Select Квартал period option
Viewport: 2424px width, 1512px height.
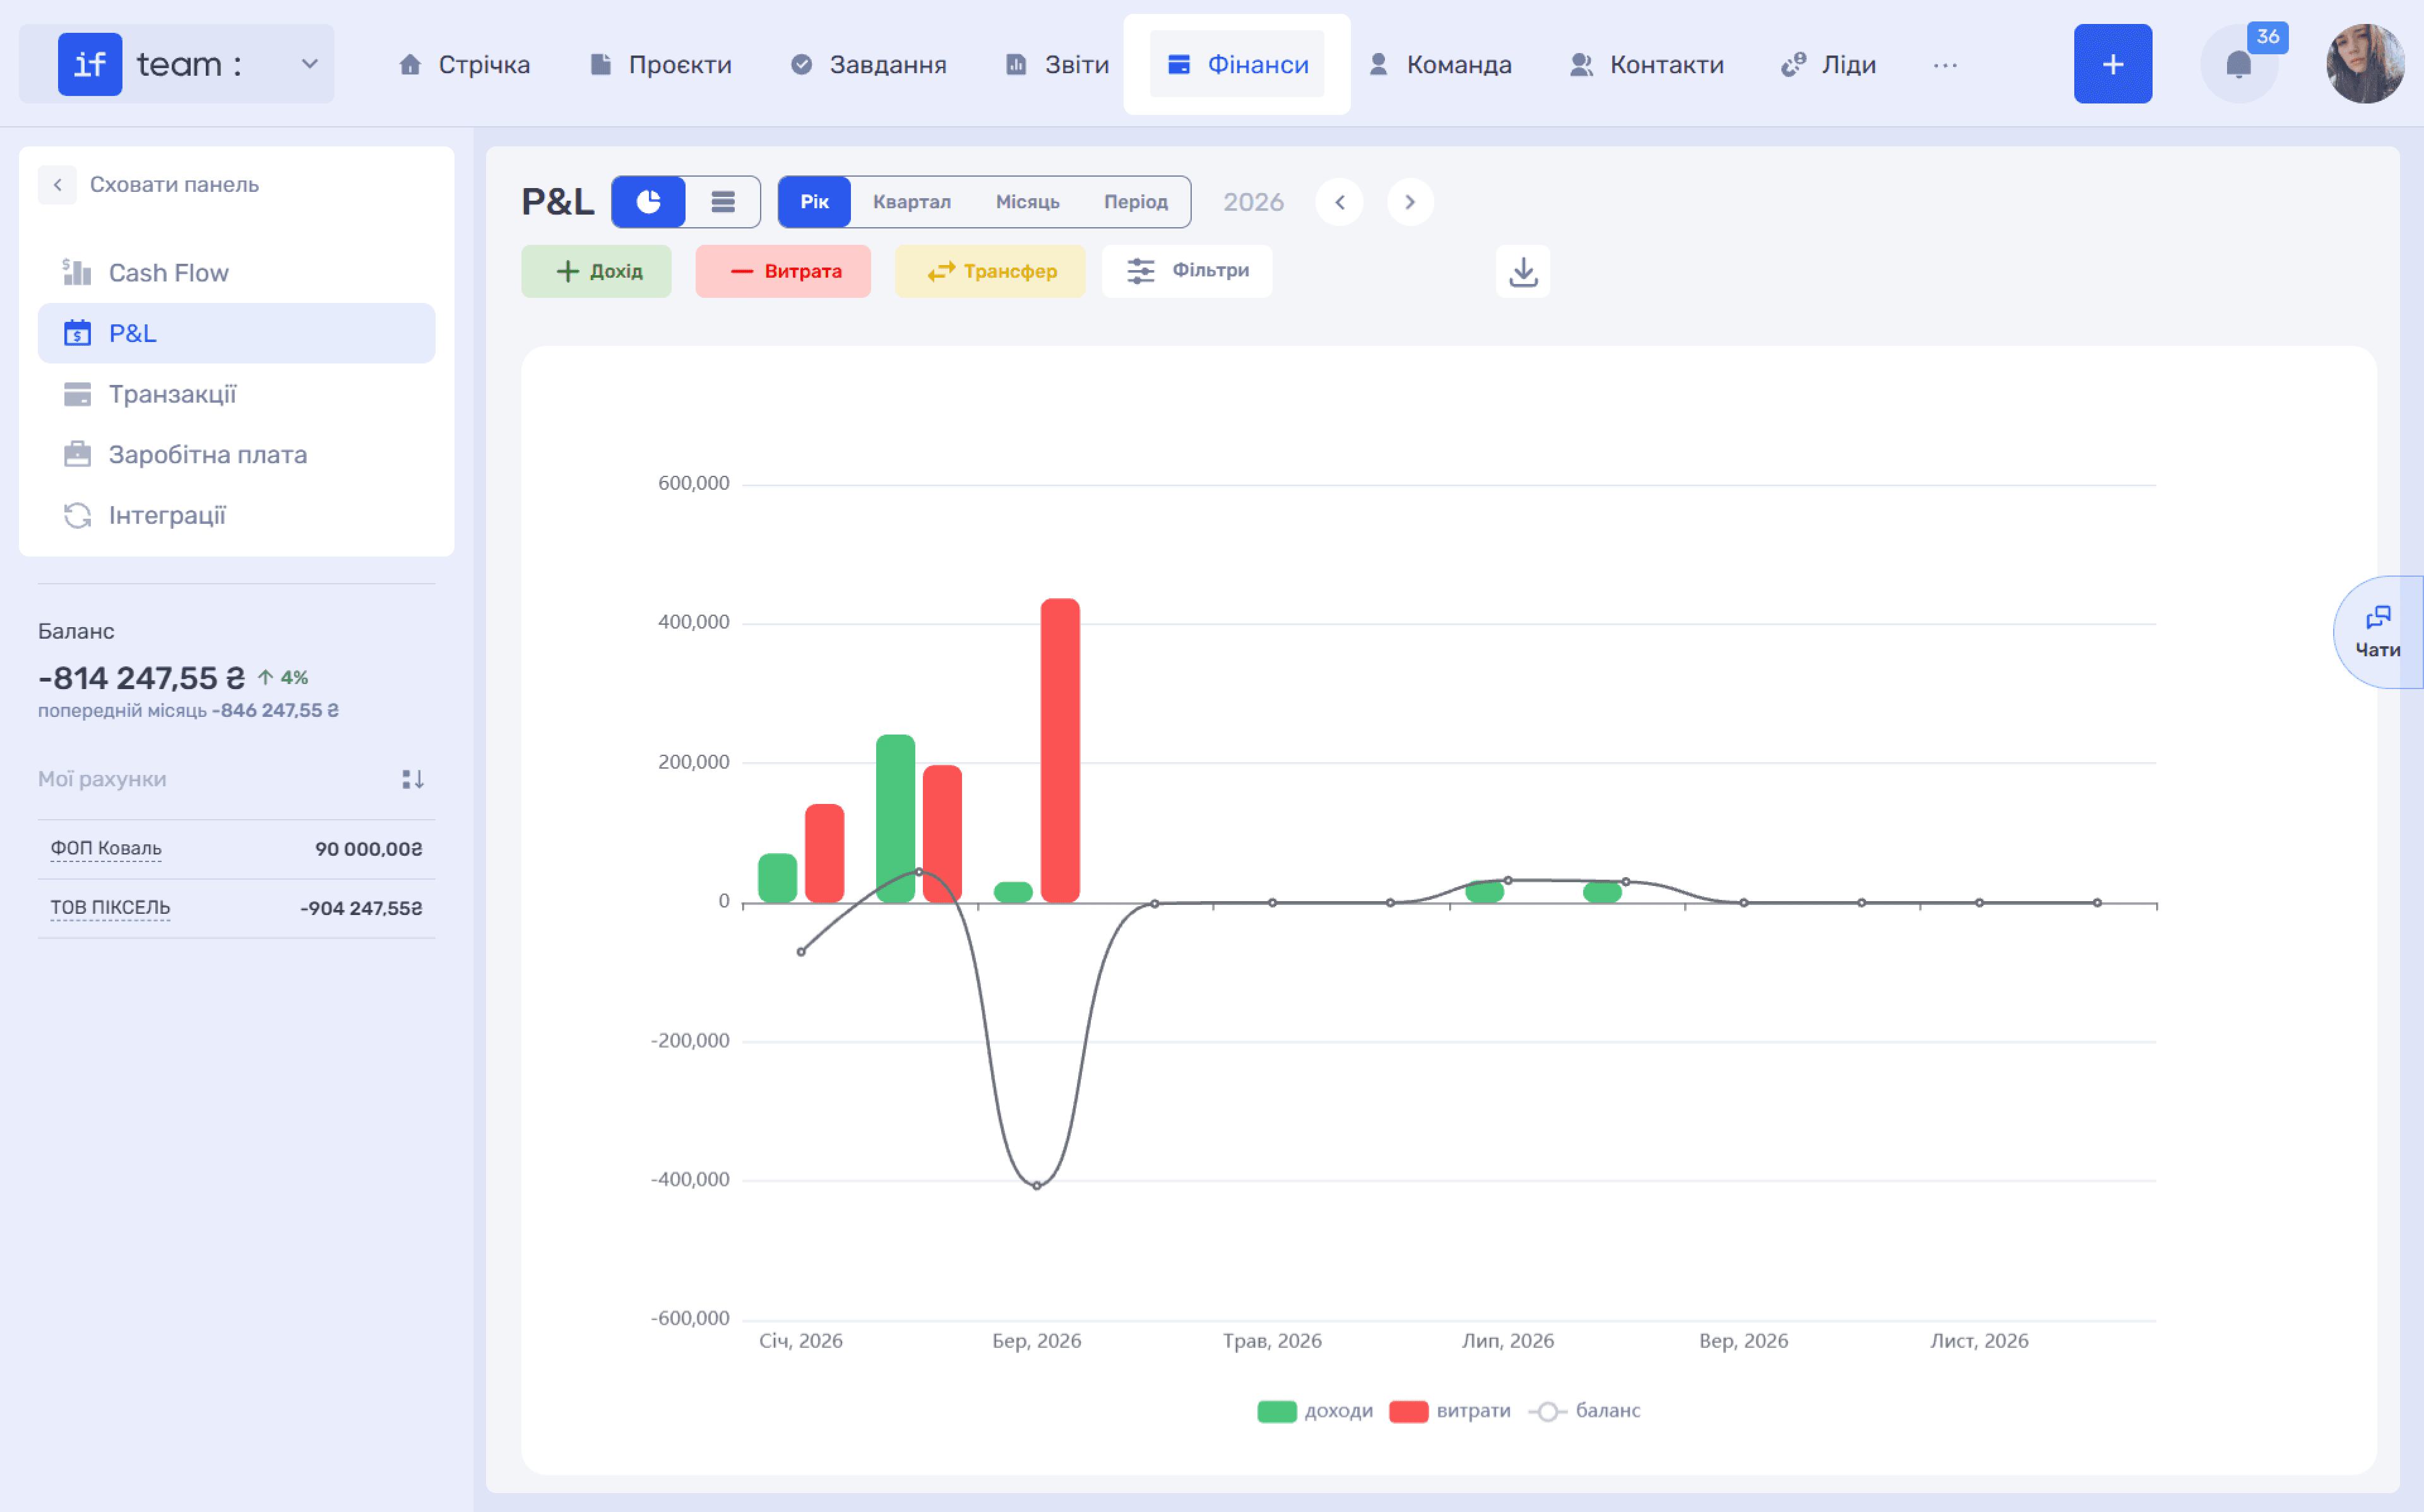[911, 202]
